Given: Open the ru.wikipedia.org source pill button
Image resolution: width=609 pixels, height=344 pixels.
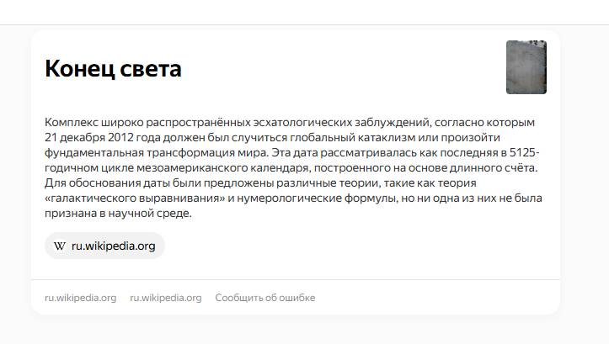Looking at the screenshot, I should (104, 246).
